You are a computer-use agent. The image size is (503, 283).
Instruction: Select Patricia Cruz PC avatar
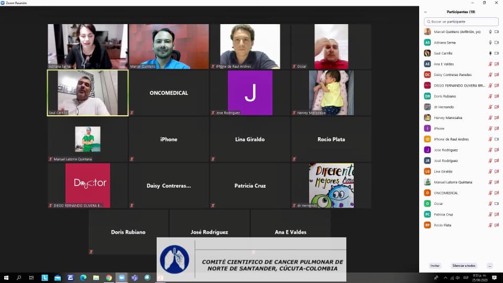[x=428, y=215]
